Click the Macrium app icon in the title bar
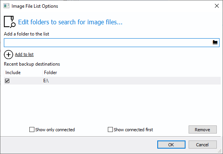Viewport: 223px width, 154px height. [6, 6]
